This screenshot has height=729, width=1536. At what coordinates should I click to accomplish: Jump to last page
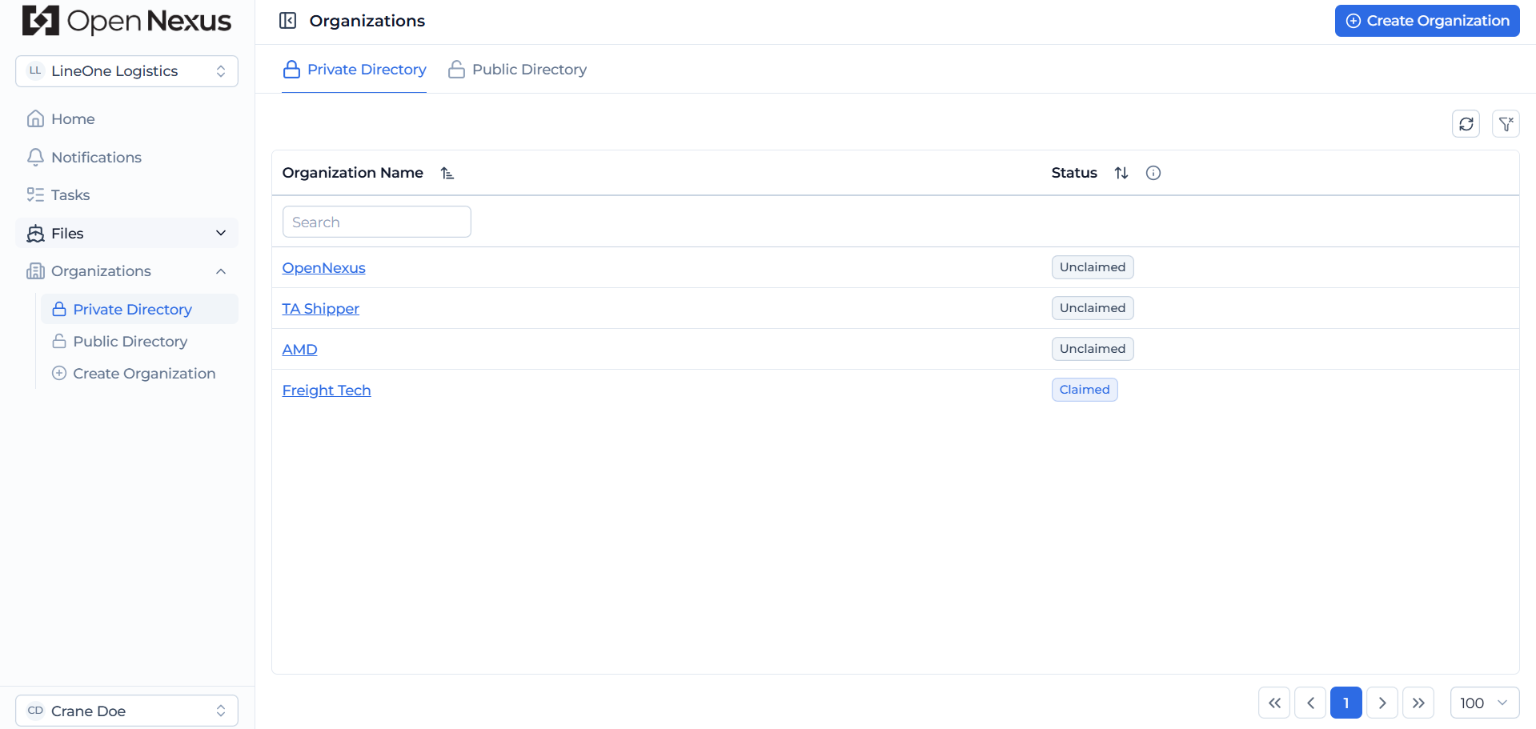click(x=1418, y=703)
